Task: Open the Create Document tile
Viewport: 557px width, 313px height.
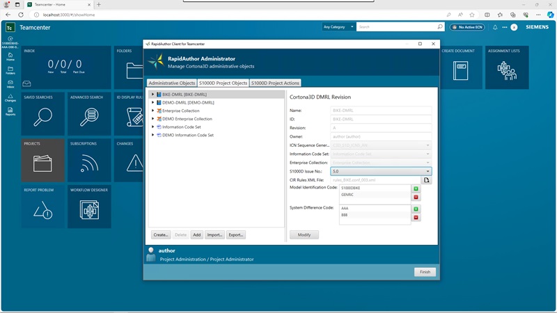Action: click(461, 67)
